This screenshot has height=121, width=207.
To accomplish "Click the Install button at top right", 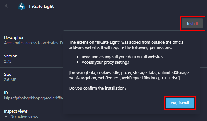I will coord(192,24).
